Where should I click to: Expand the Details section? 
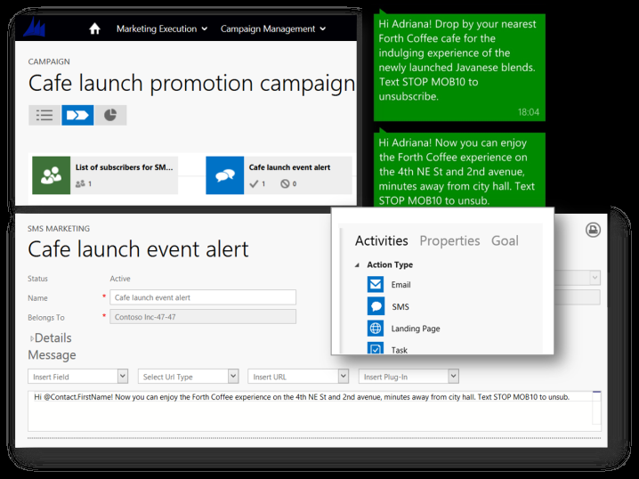point(32,338)
